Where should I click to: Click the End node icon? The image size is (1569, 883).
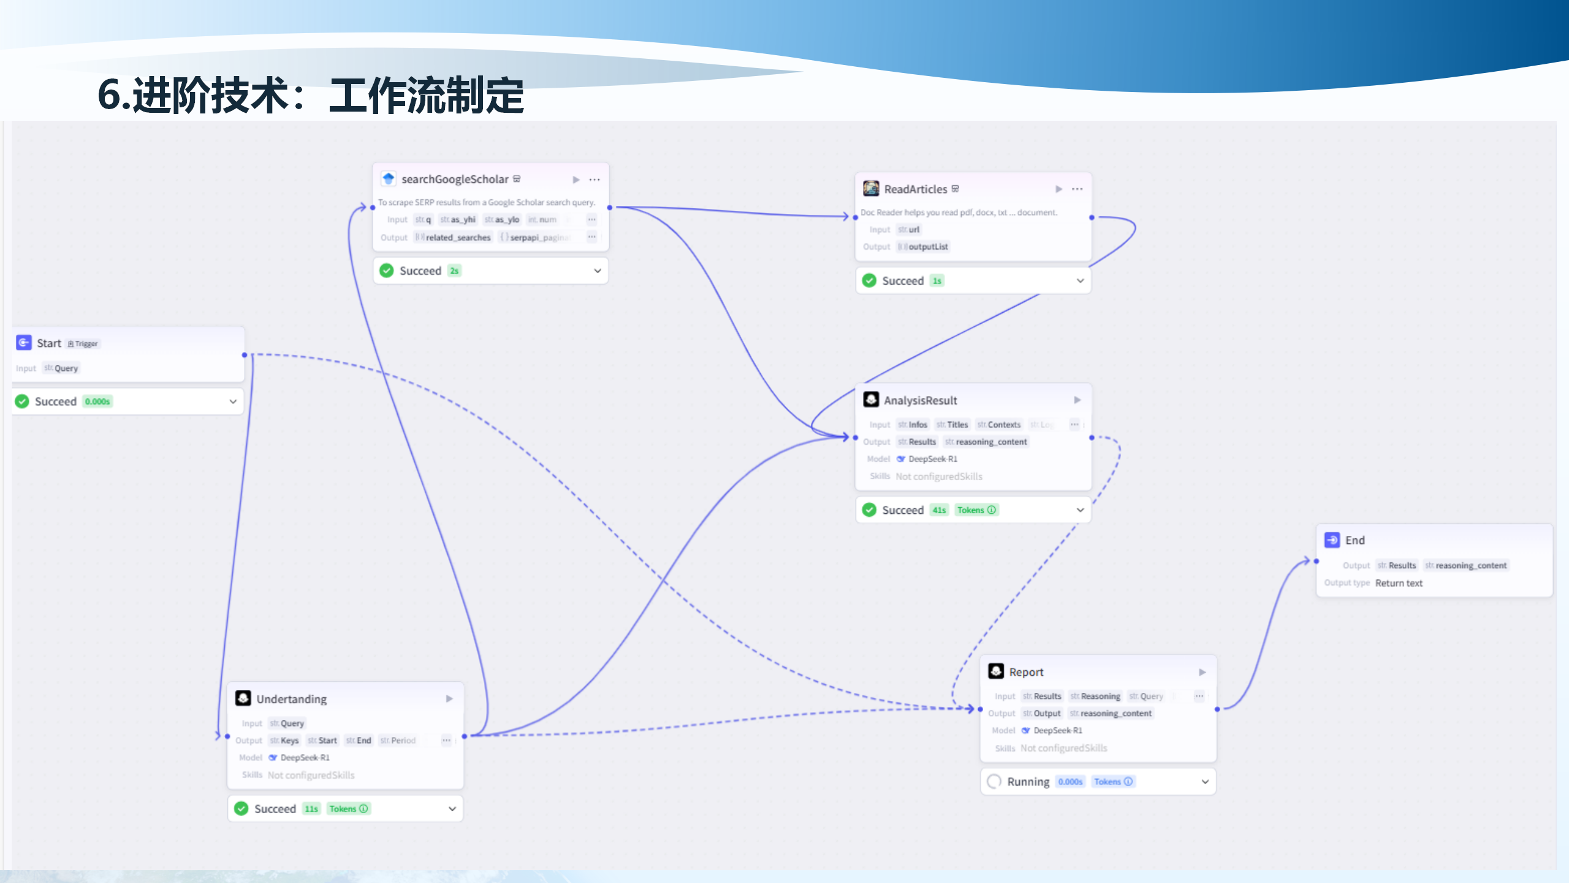pos(1332,540)
